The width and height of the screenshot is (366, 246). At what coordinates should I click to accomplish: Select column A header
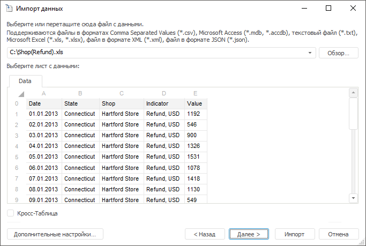coord(44,93)
